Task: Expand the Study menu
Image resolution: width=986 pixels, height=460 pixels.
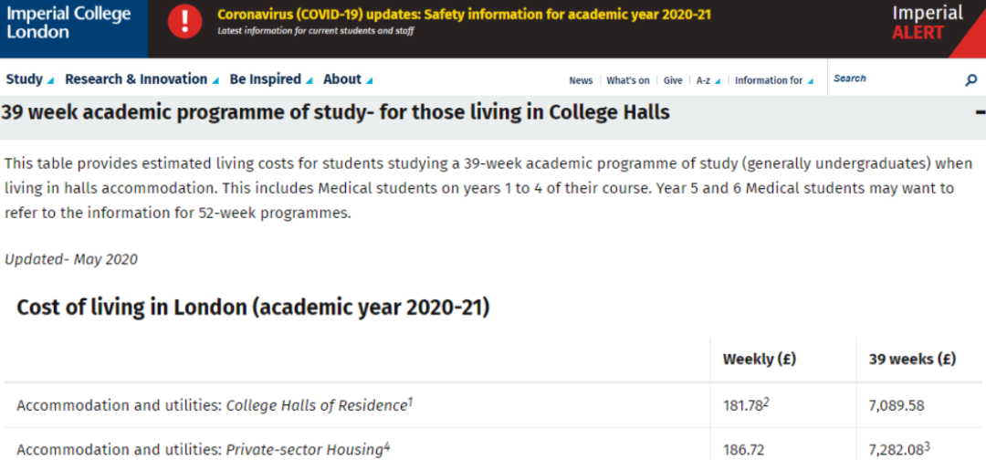Action: tap(29, 79)
